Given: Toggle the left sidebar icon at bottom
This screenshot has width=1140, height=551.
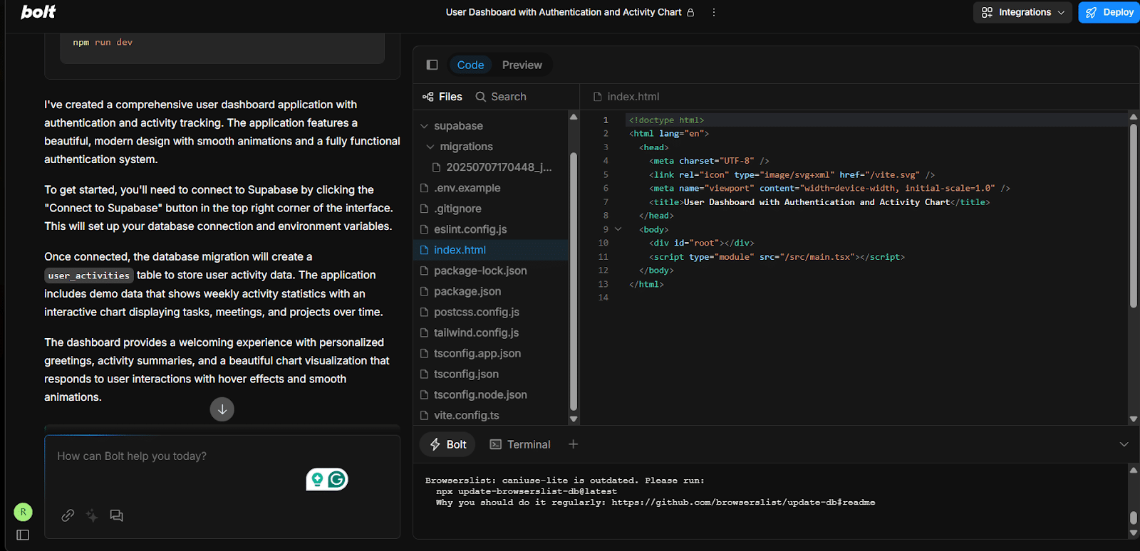Looking at the screenshot, I should coord(23,535).
